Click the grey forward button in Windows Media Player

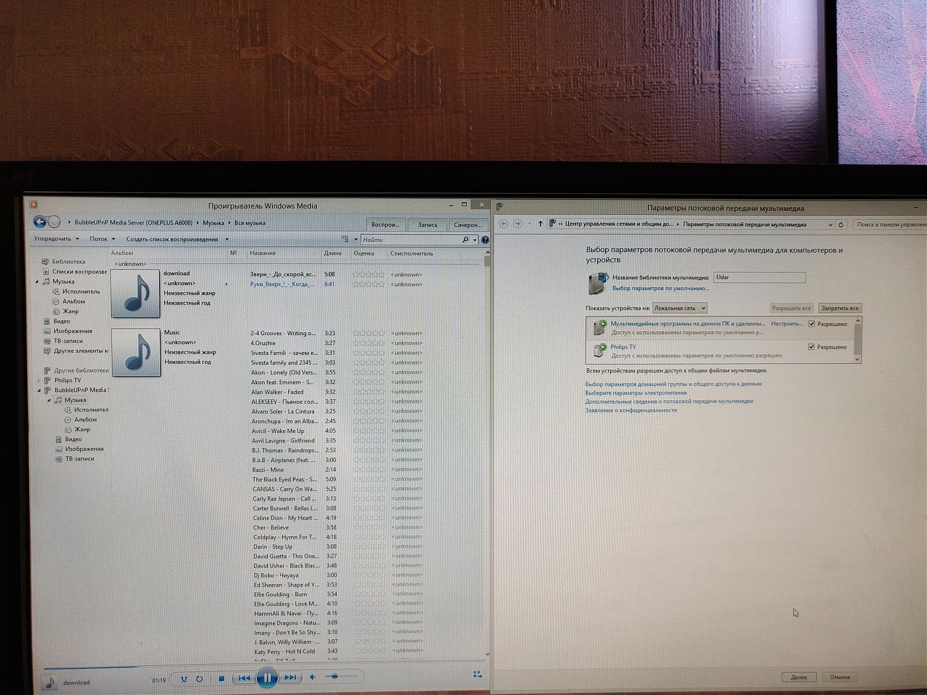coord(54,222)
